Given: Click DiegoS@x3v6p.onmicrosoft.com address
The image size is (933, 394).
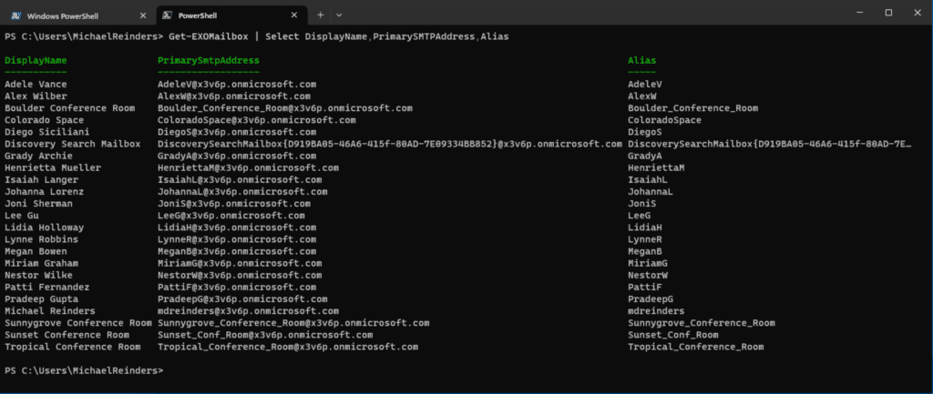Looking at the screenshot, I should pos(237,132).
